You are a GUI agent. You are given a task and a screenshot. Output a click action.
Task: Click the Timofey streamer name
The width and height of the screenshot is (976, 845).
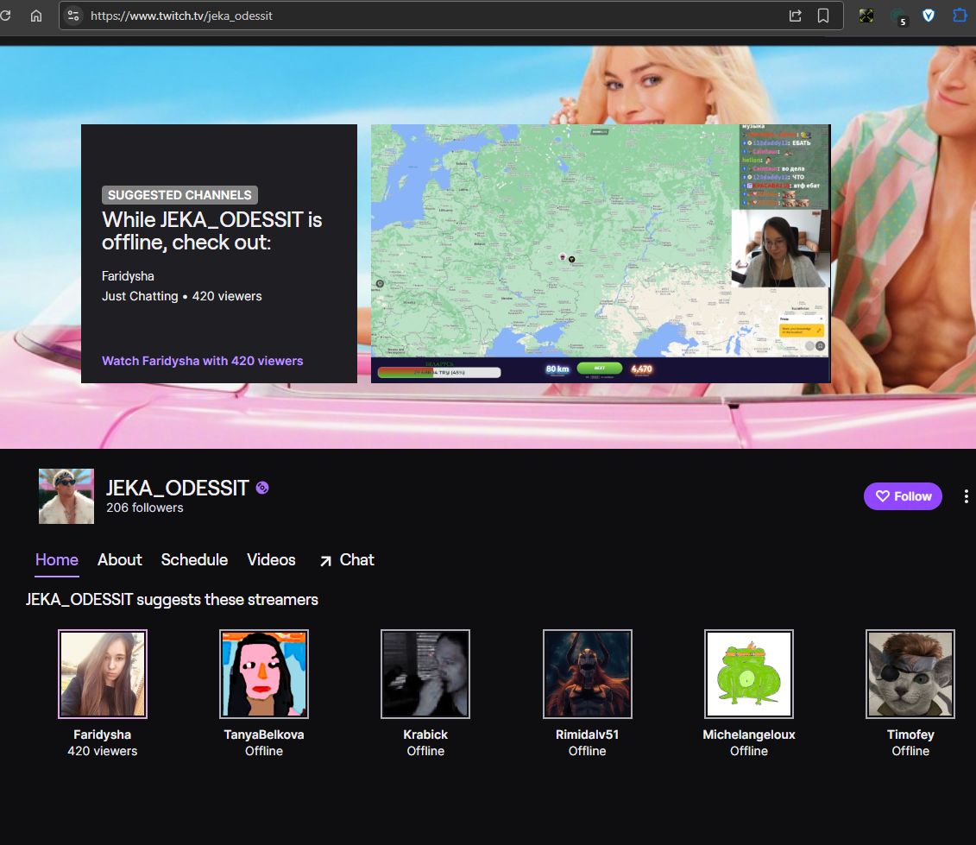(910, 735)
